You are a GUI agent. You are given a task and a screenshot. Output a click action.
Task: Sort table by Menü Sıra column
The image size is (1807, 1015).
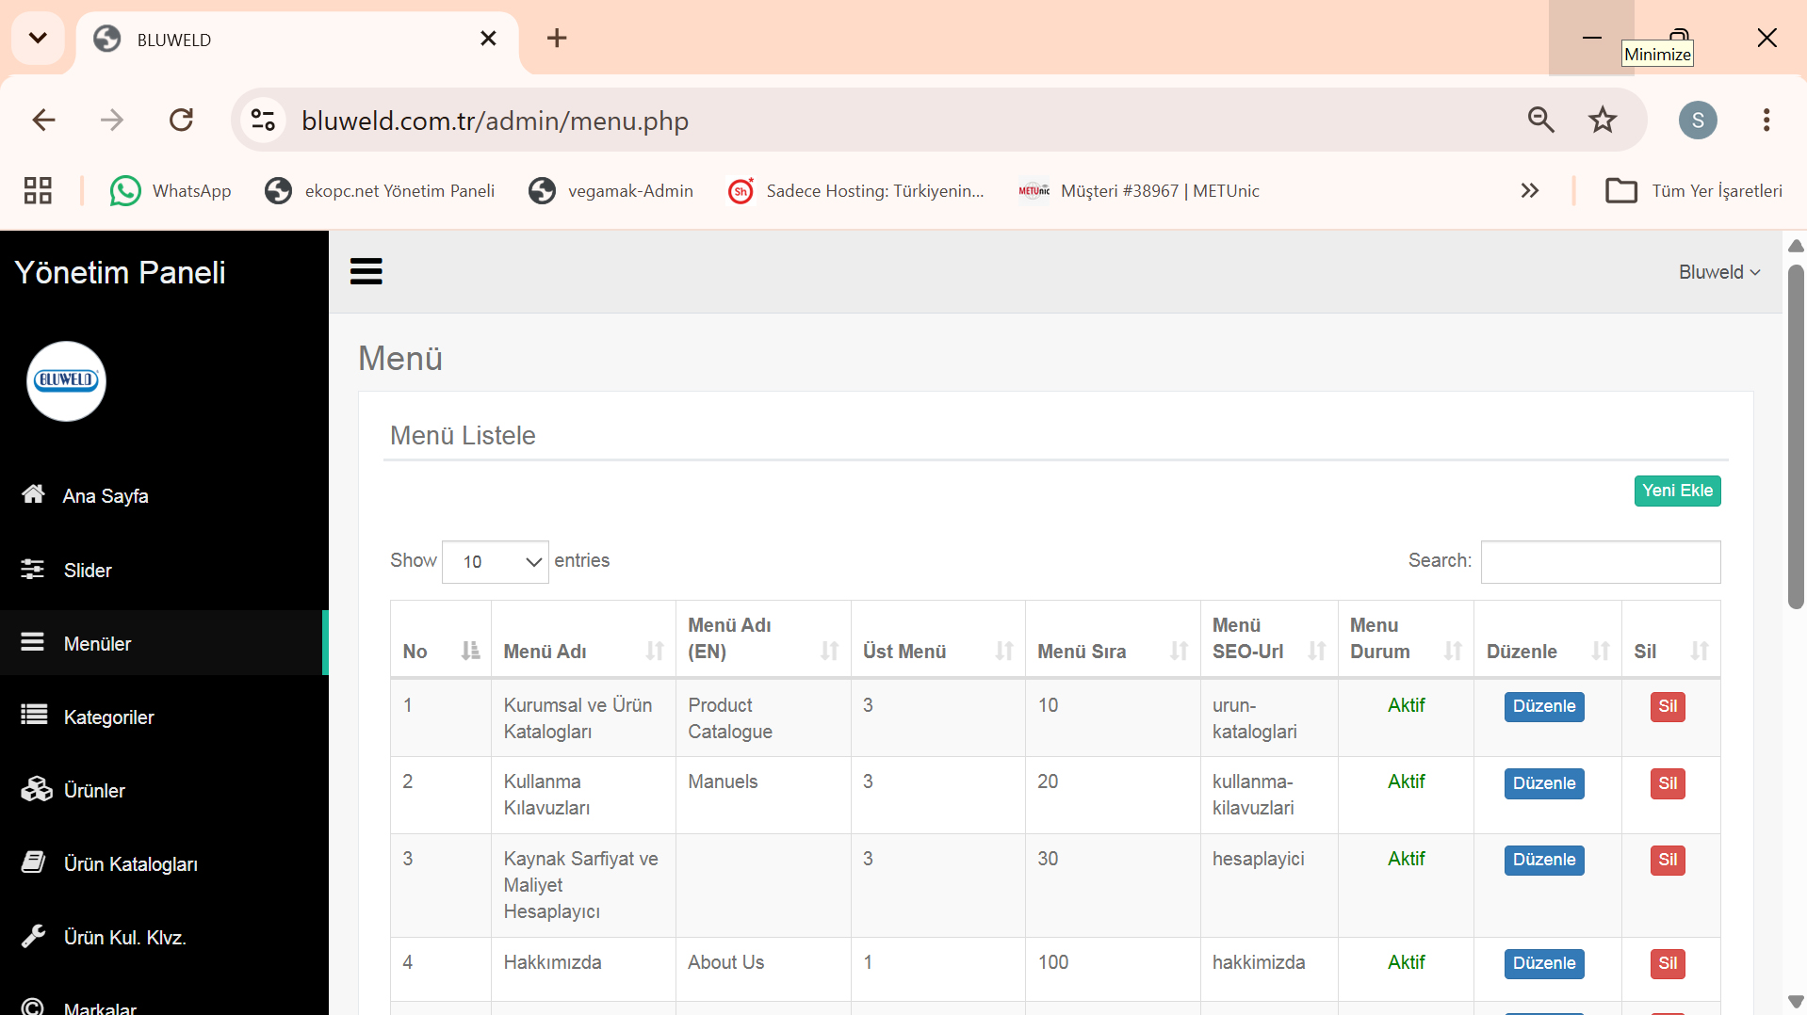(x=1113, y=651)
